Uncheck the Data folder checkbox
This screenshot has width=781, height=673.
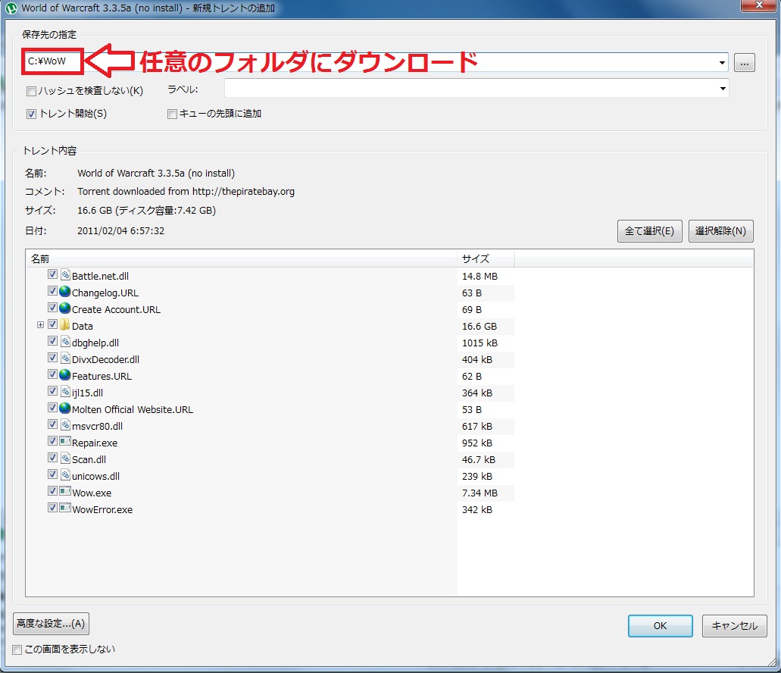tap(52, 324)
